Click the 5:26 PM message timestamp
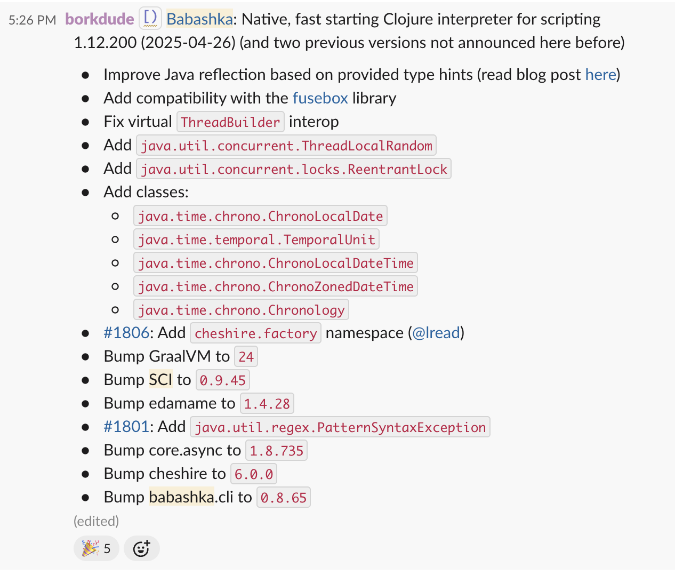Screen dimensions: 675x575 point(32,20)
